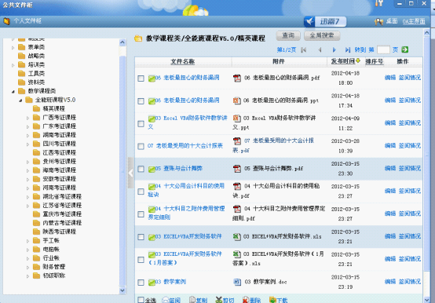This screenshot has width=435, height=303.
Task: Click the 下载 download icon
Action: 272,300
